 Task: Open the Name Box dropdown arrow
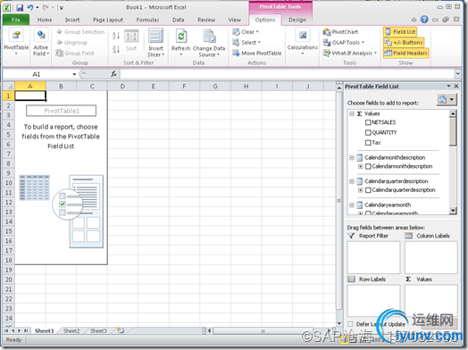74,74
